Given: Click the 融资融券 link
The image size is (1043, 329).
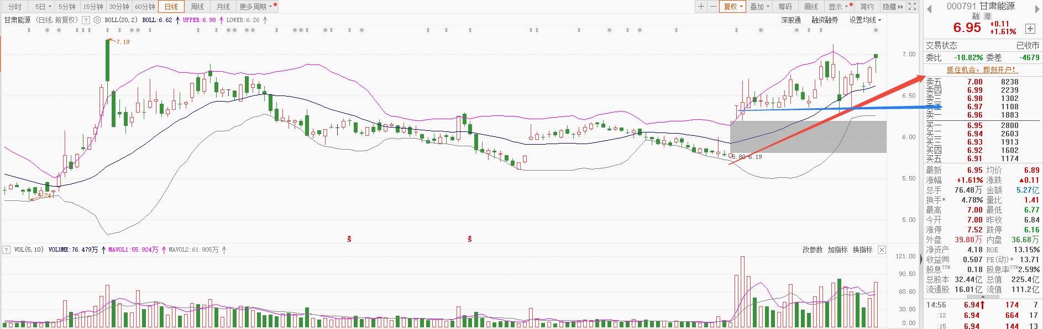Looking at the screenshot, I should [x=825, y=20].
